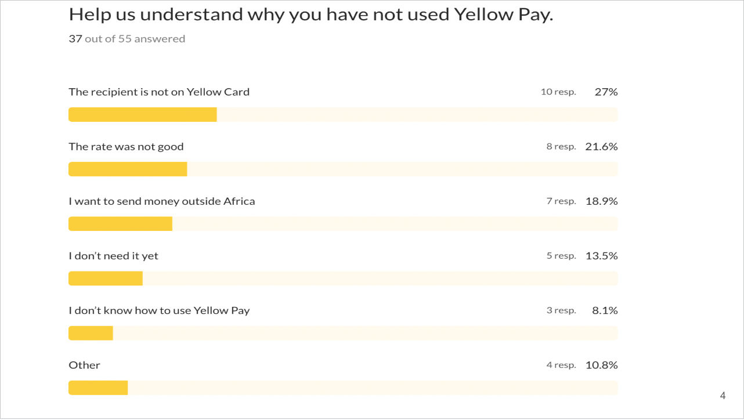Click the yellow bar under the "Other" option
The image size is (744, 420).
[98, 388]
